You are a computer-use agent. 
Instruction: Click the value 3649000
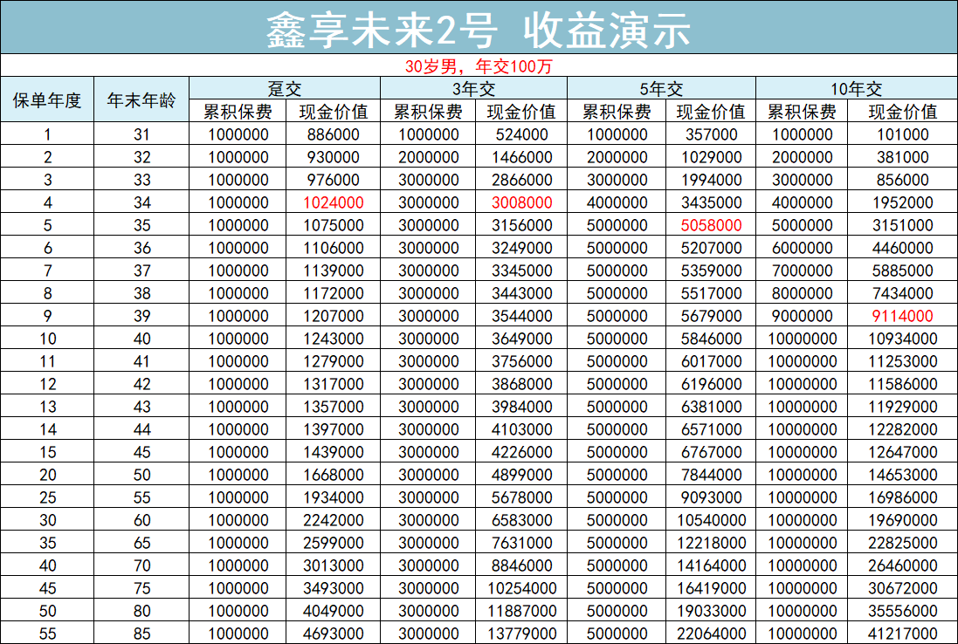click(521, 339)
